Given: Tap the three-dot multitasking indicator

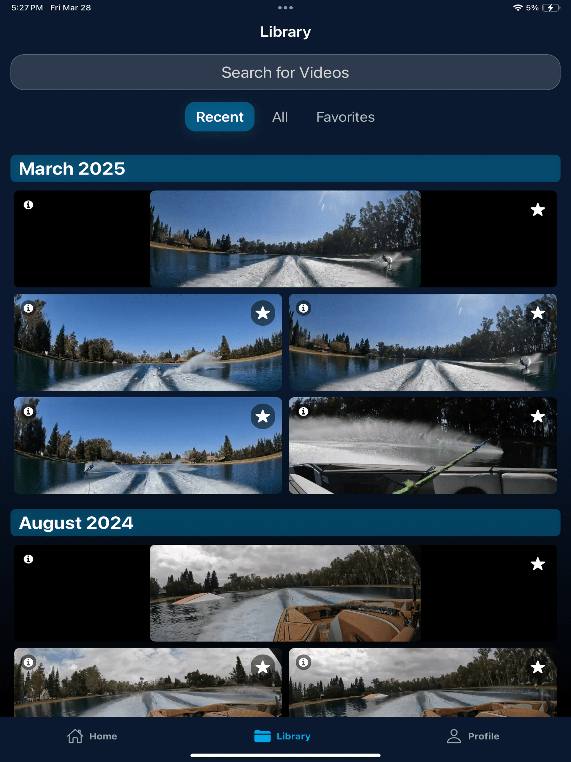Looking at the screenshot, I should click(285, 7).
